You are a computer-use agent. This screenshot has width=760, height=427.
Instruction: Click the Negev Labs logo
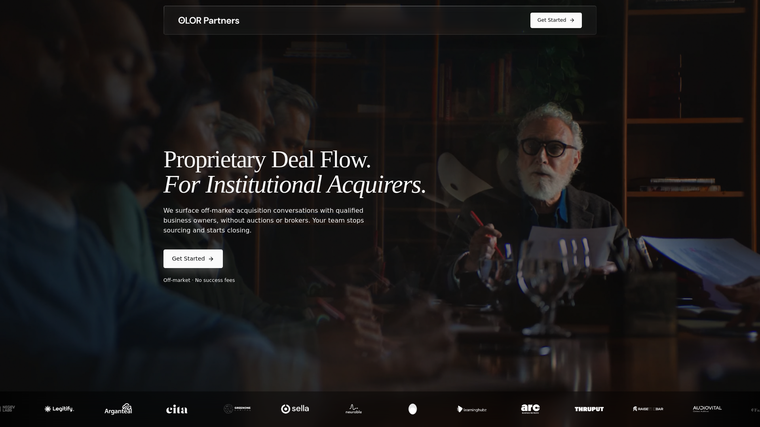(8, 409)
